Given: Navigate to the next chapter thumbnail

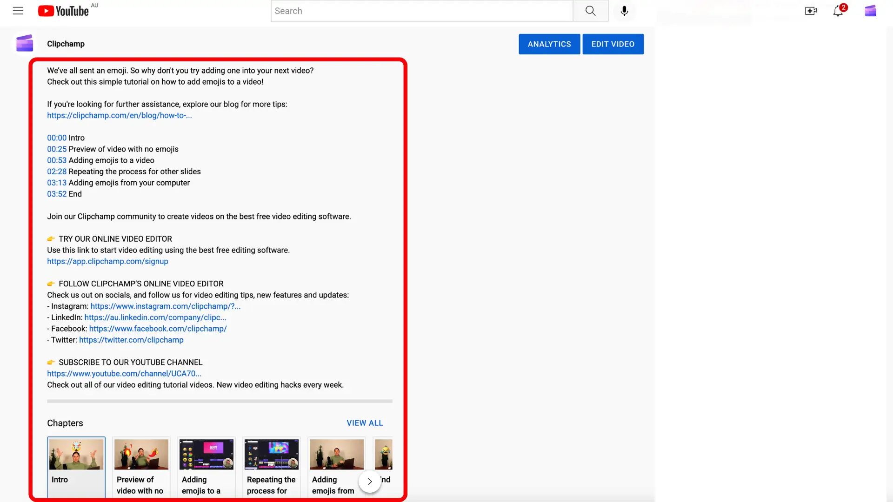Looking at the screenshot, I should (x=369, y=482).
